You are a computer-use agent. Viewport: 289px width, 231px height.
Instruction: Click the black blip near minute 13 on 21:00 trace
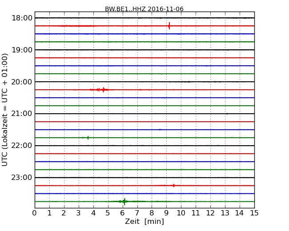227,114
